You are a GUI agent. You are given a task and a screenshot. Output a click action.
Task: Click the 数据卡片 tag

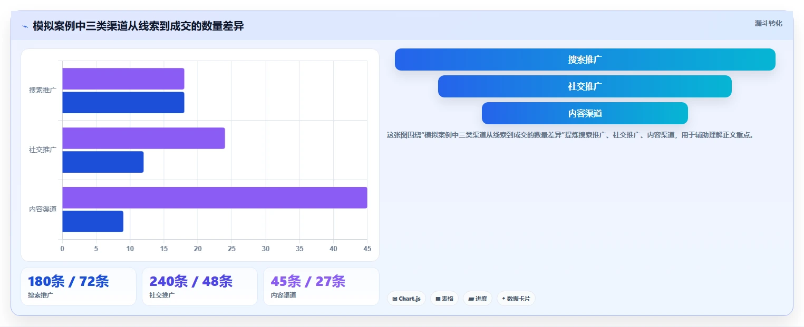click(x=516, y=299)
